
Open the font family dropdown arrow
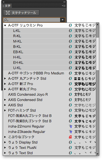[x=62, y=20]
